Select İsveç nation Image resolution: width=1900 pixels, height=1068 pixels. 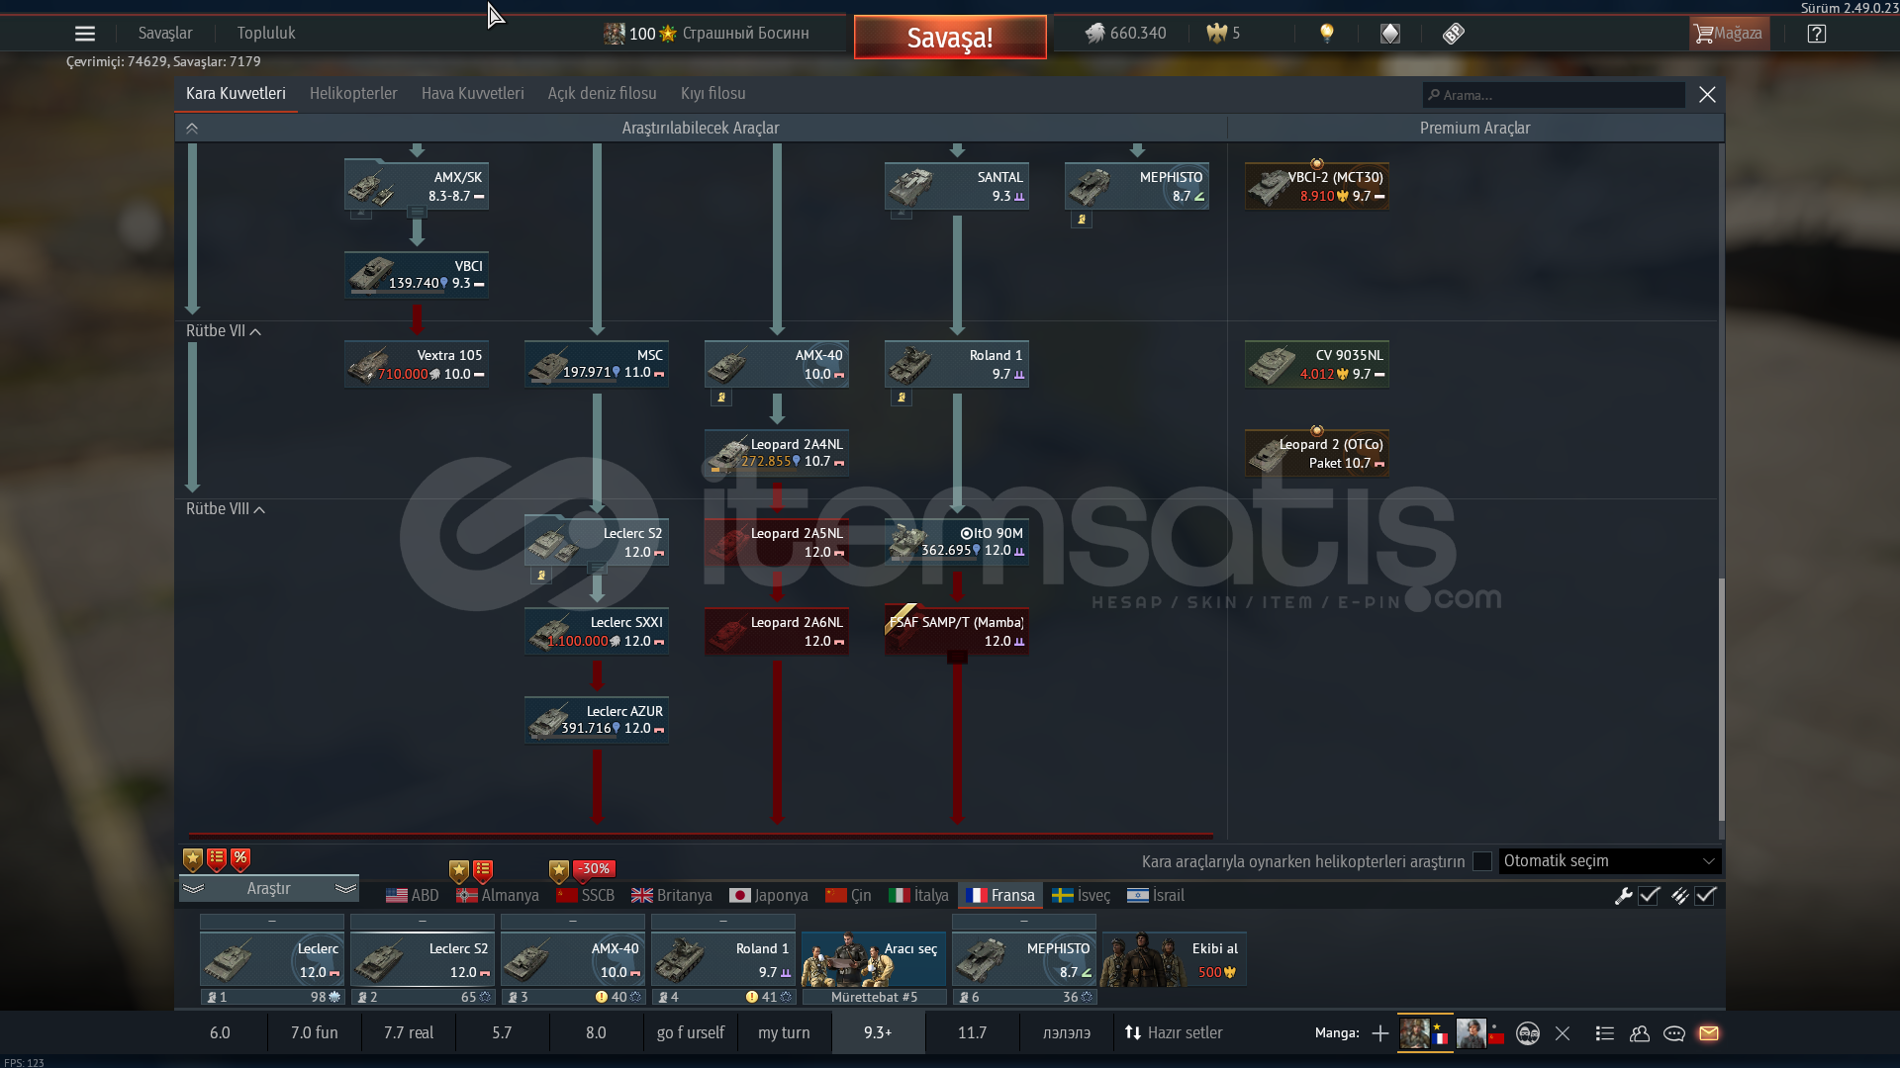pos(1082,895)
